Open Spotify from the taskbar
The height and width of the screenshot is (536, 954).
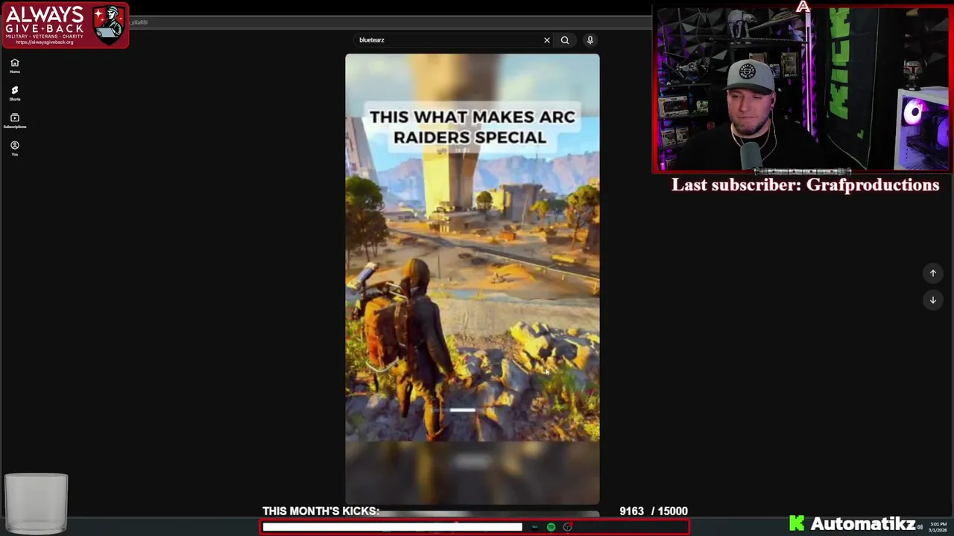pos(551,527)
